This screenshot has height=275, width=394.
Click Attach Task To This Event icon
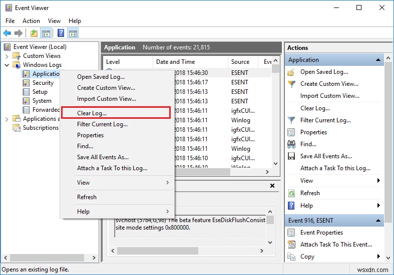tap(291, 245)
